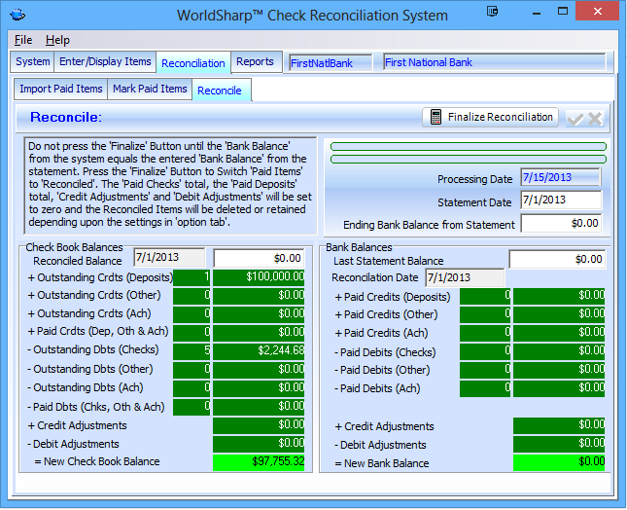Click the grayed X cancel icon
This screenshot has height=510, width=627.
click(x=595, y=119)
